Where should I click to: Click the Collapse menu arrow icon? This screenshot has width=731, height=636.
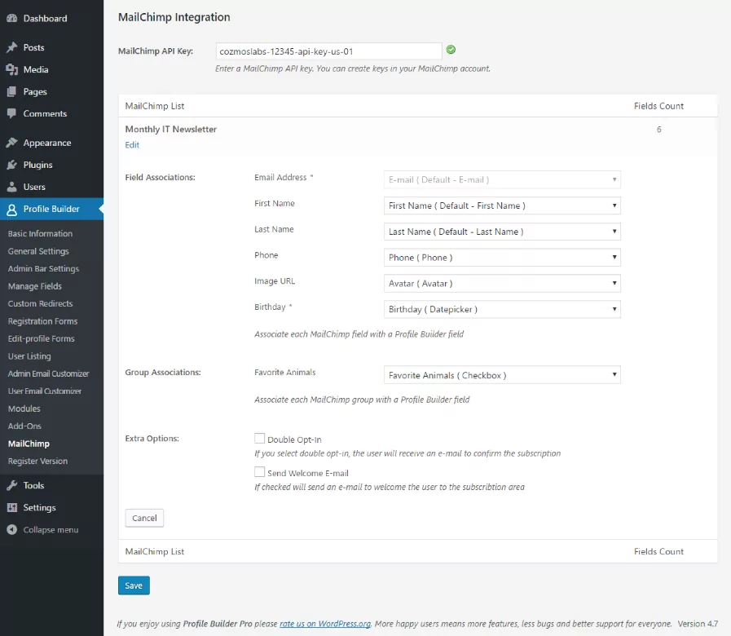coord(12,530)
